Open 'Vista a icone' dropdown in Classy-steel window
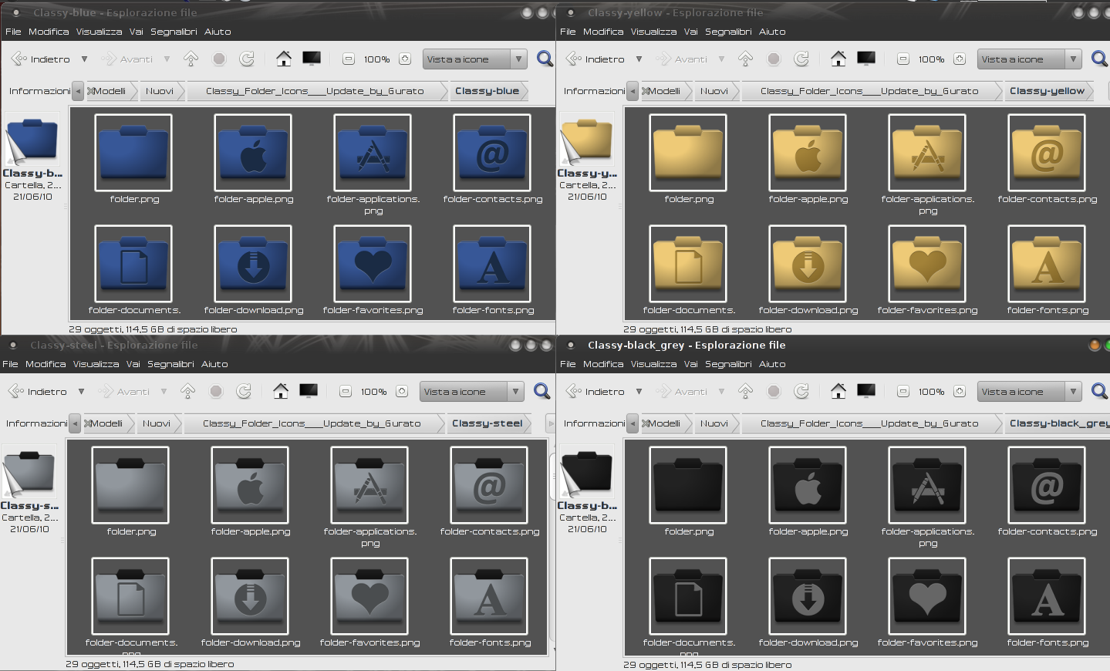 click(471, 392)
